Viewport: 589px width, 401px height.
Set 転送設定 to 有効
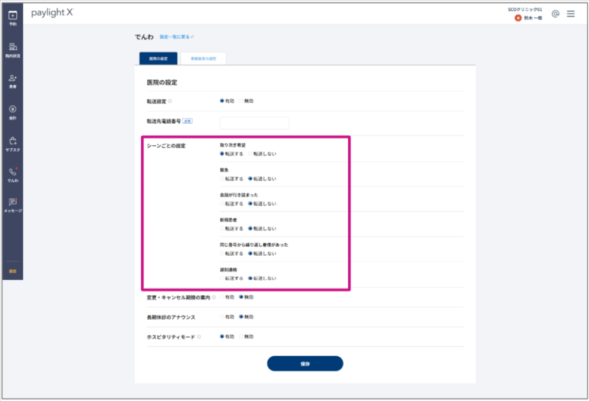[222, 101]
